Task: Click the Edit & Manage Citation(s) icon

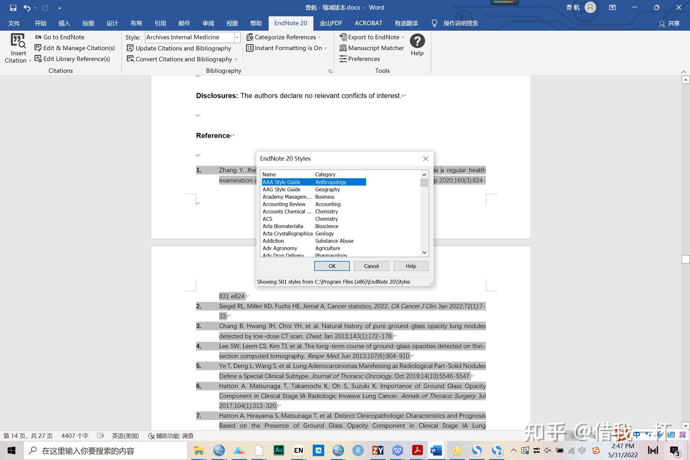Action: click(38, 48)
